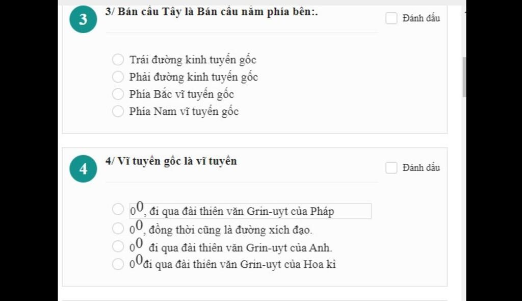
Task: Click the "Đánh dấu" text label beside question 3
Action: pyautogui.click(x=421, y=18)
